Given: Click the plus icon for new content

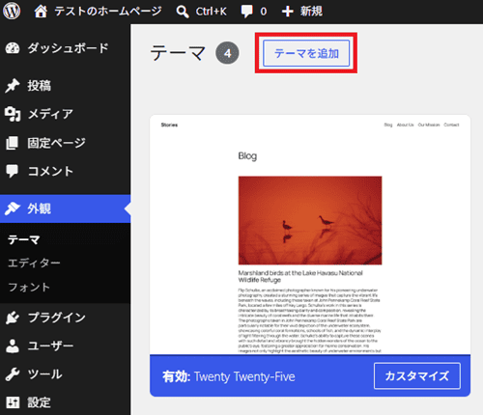Looking at the screenshot, I should (x=288, y=12).
